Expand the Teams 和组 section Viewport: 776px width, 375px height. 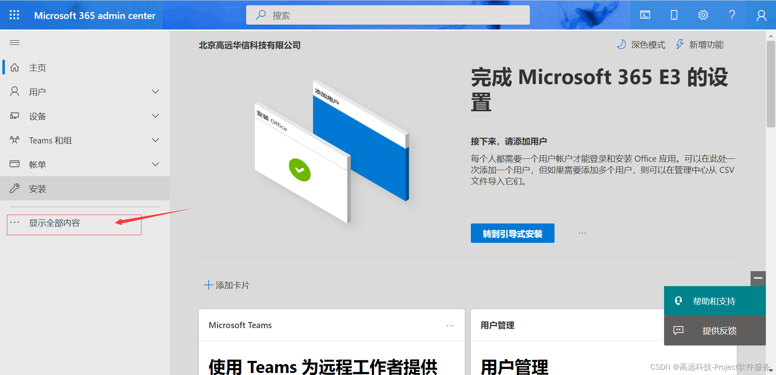point(155,140)
